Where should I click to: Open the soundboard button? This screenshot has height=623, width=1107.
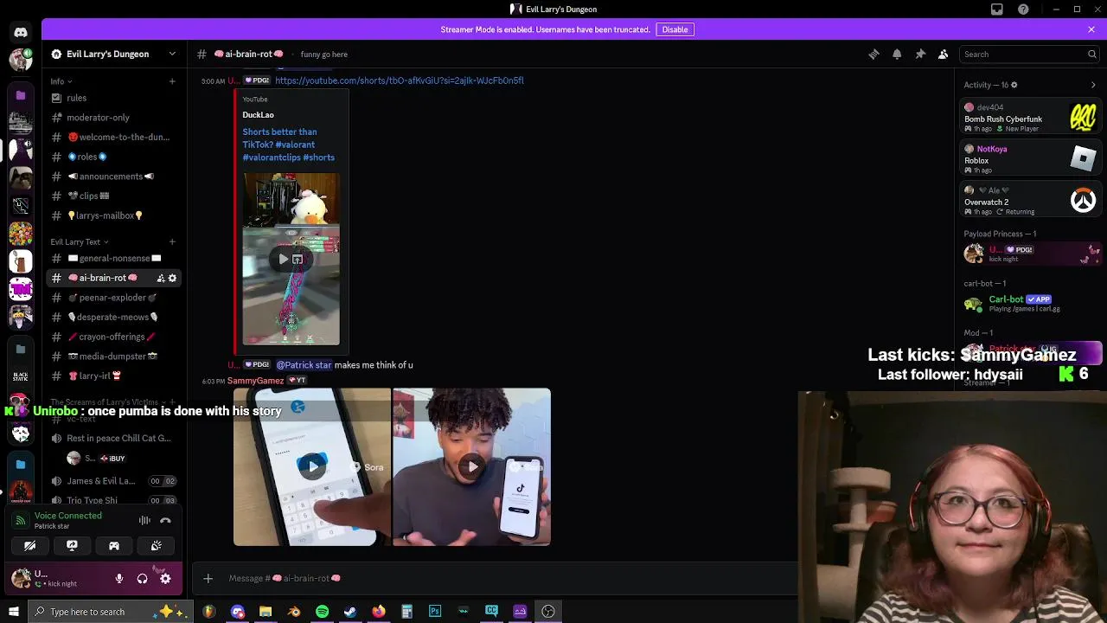(x=157, y=546)
